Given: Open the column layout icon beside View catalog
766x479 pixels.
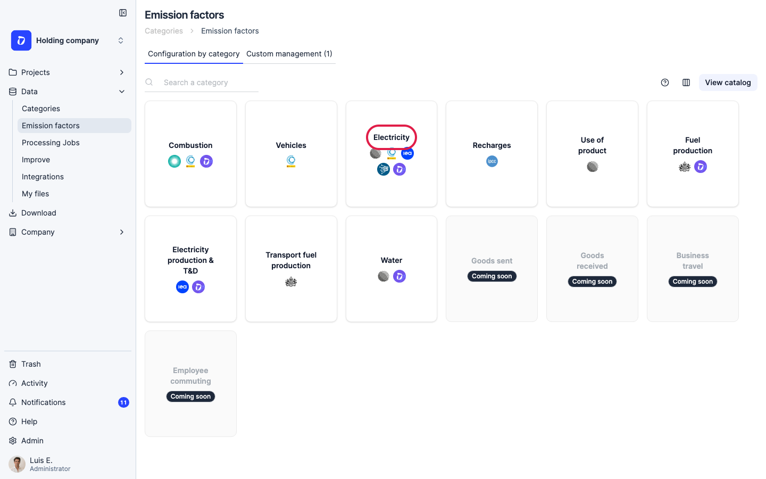Looking at the screenshot, I should 686,82.
